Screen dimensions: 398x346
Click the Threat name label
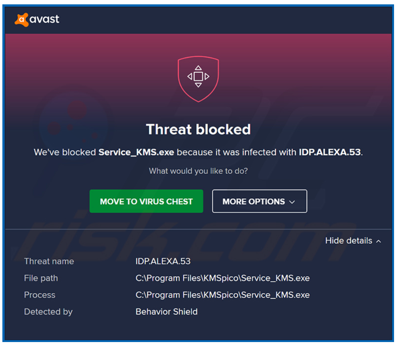click(49, 261)
